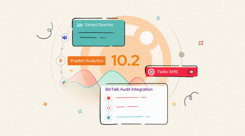Click the Saved Queries label
The image size is (245, 136).
click(99, 25)
